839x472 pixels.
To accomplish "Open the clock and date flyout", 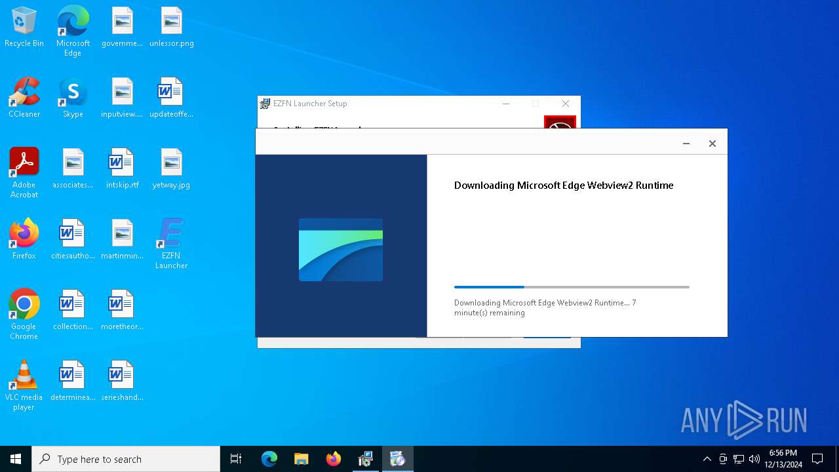I will (x=783, y=459).
